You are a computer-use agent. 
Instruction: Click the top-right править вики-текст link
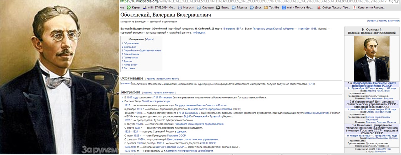coord(388,20)
